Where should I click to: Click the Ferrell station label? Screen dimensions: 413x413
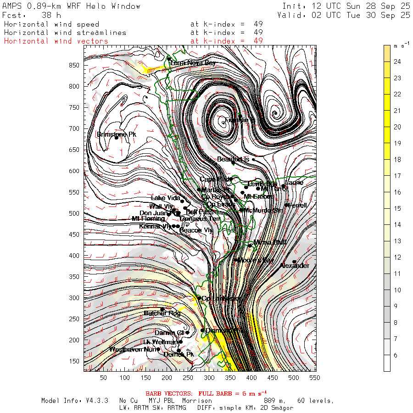point(297,205)
